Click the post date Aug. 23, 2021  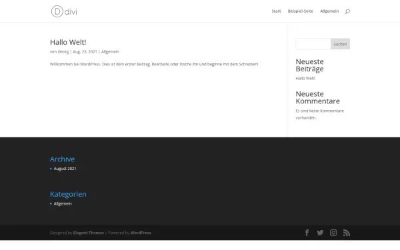pyautogui.click(x=85, y=51)
